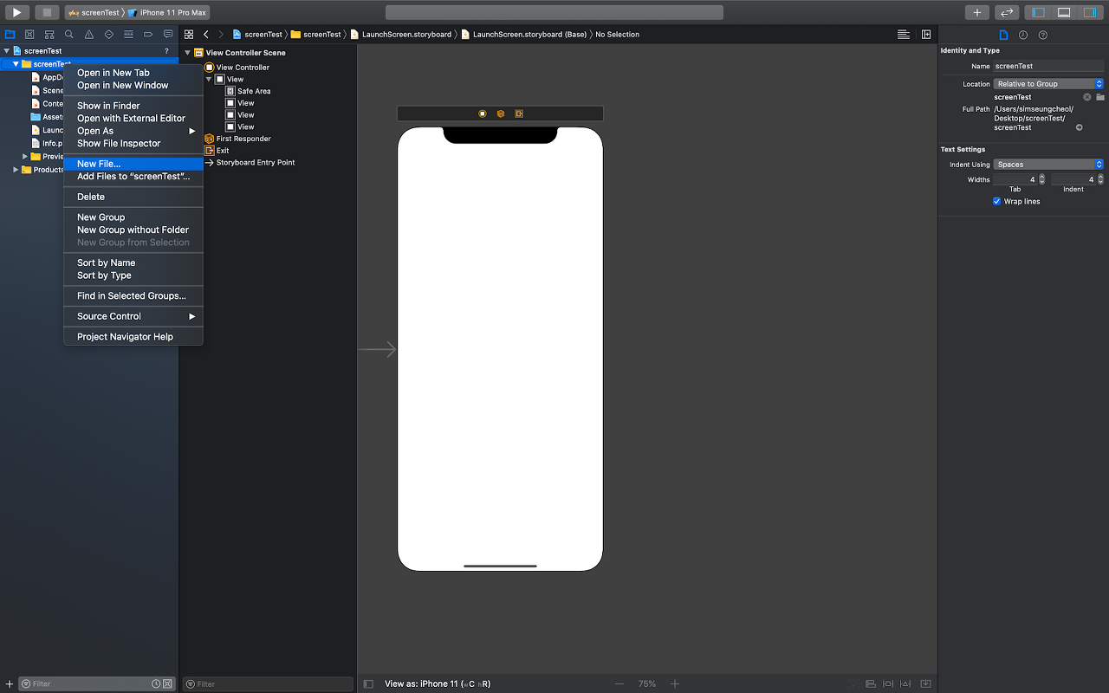Click the Indent width stepper
The width and height of the screenshot is (1109, 693).
pos(1100,179)
